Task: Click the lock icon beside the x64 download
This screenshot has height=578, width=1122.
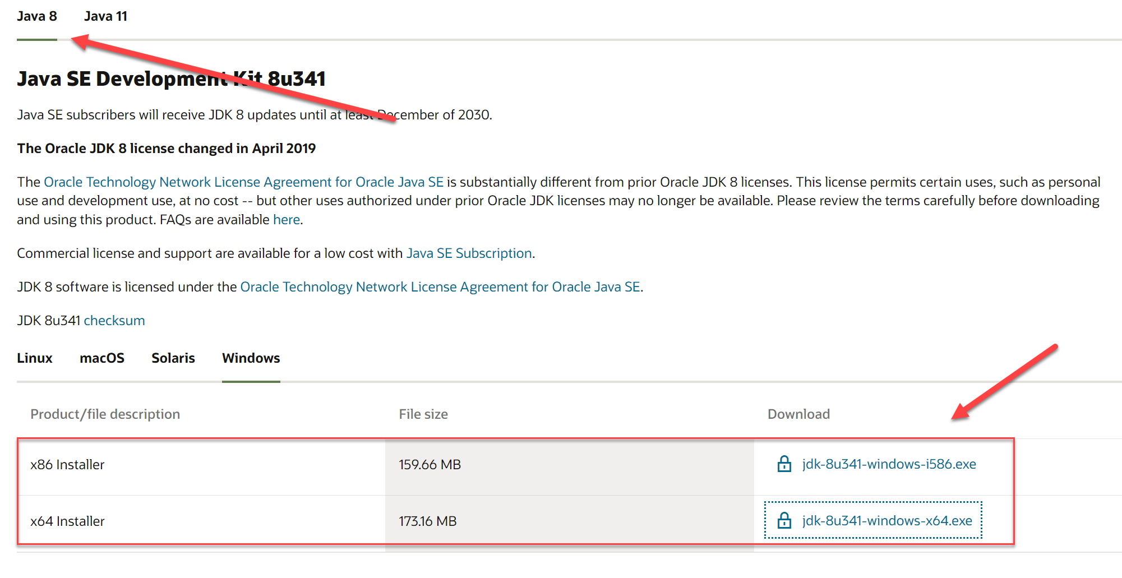Action: pyautogui.click(x=784, y=521)
